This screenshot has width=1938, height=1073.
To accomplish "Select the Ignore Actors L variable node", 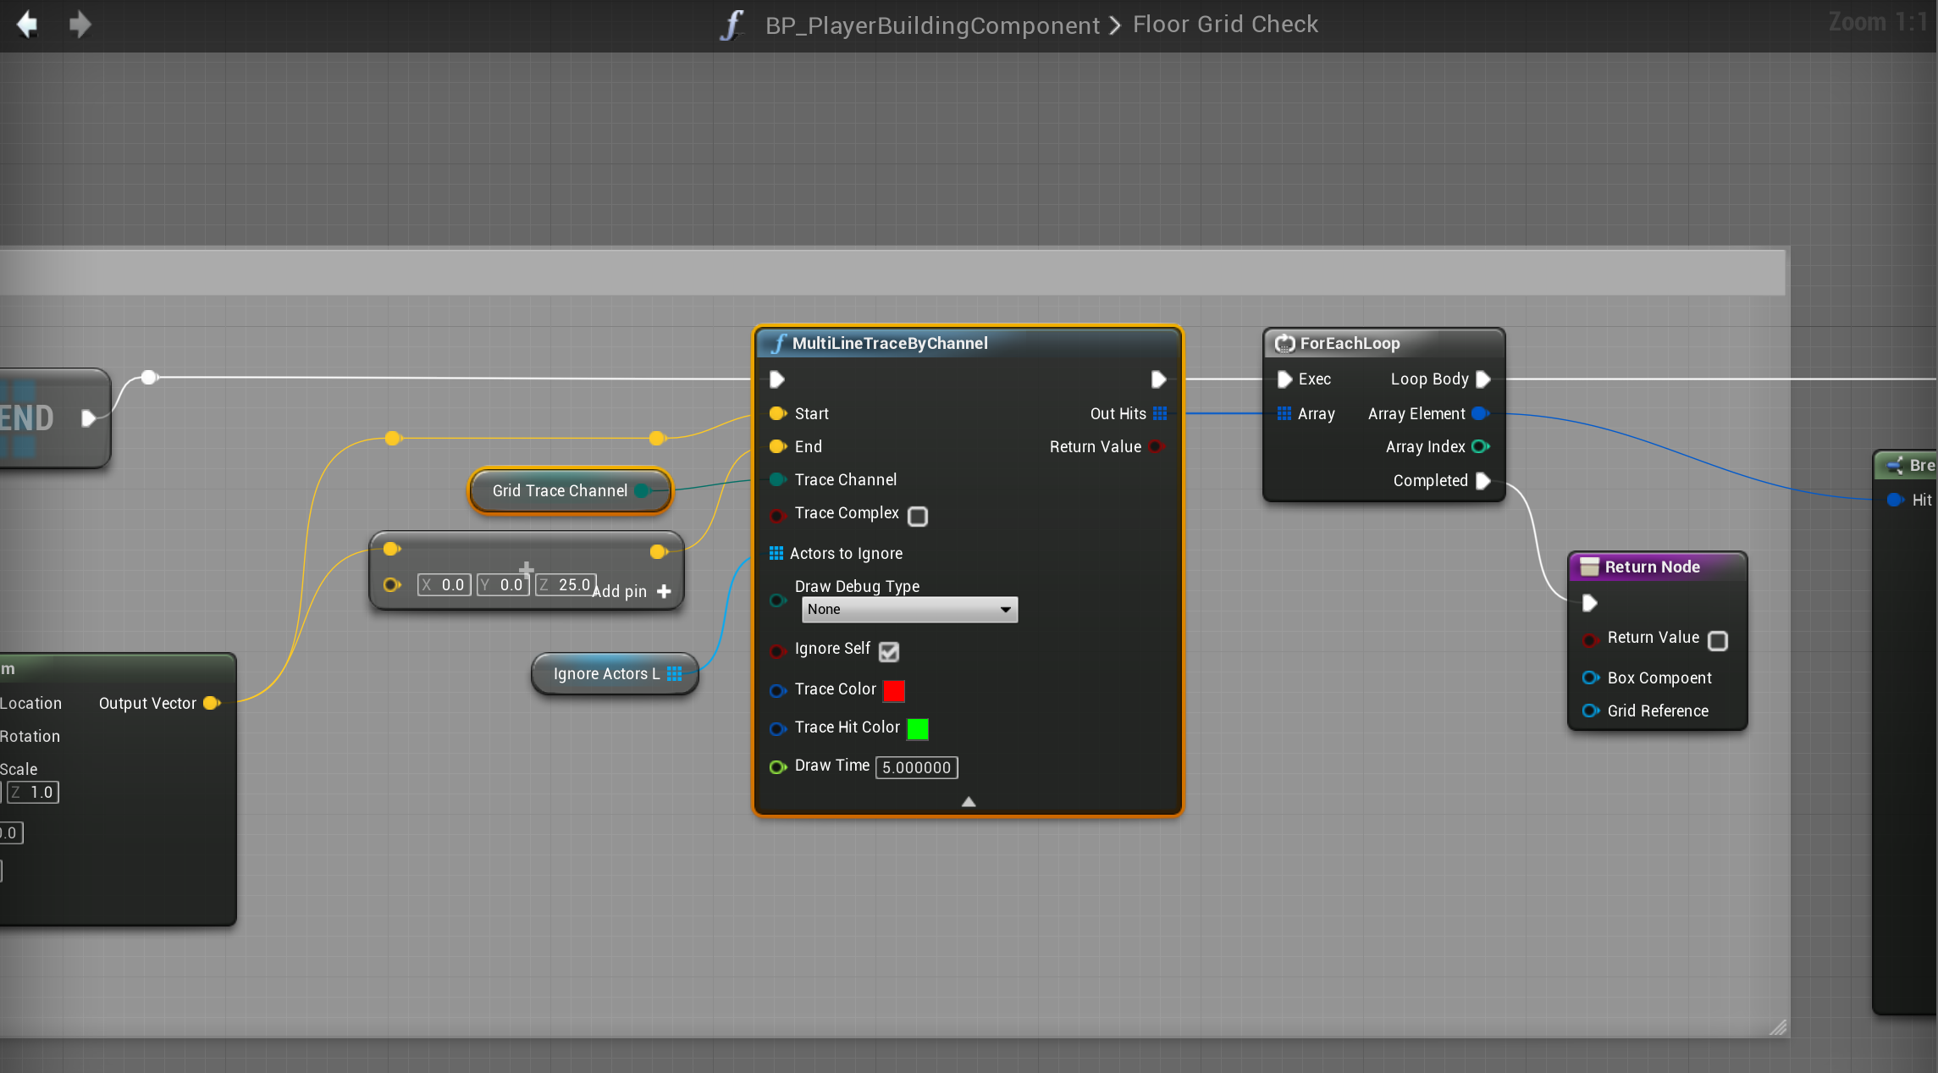I will point(605,673).
